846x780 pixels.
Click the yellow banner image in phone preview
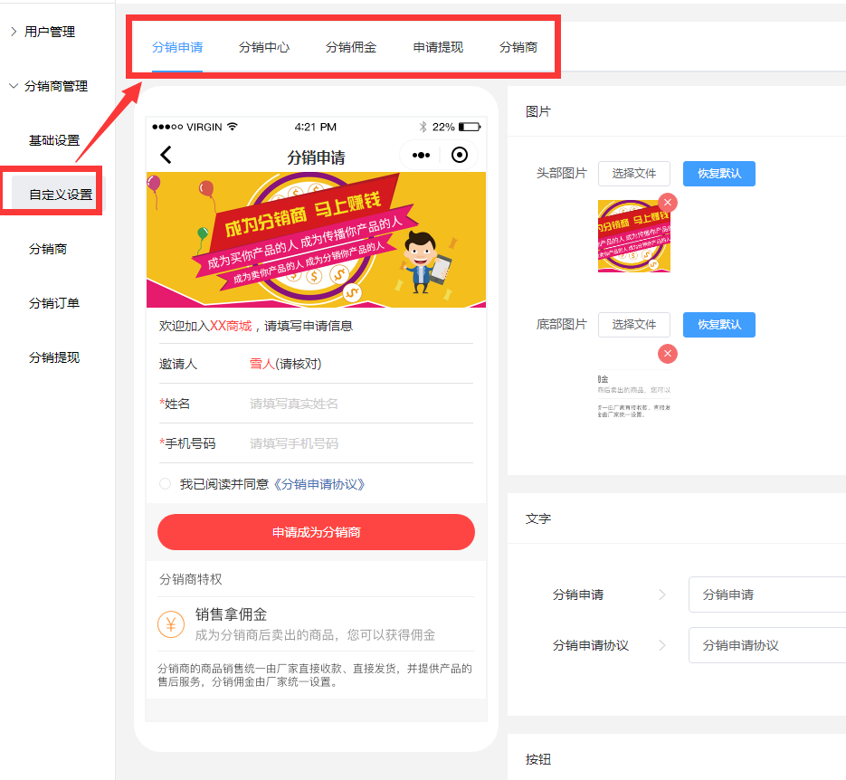(316, 240)
